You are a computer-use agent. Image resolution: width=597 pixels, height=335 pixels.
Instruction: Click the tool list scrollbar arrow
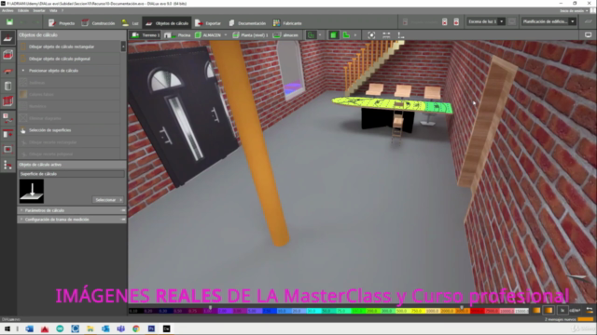[123, 47]
